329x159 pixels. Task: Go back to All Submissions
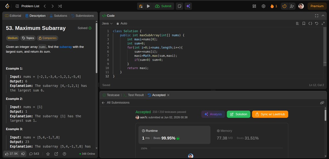tap(115, 103)
